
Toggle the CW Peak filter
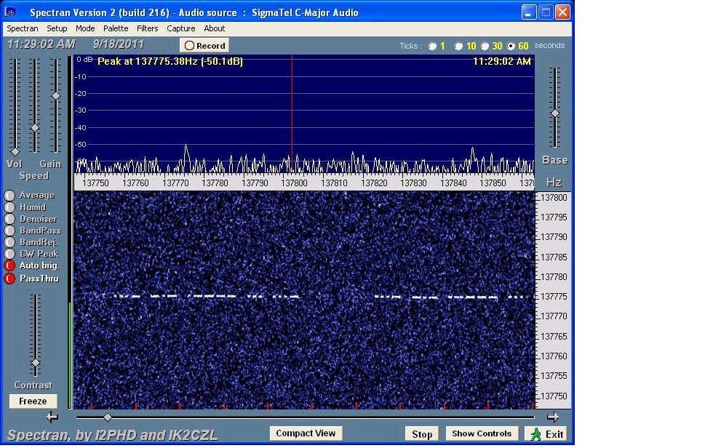pyautogui.click(x=9, y=254)
